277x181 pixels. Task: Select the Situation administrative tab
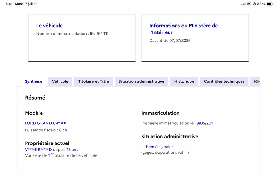[141, 81]
